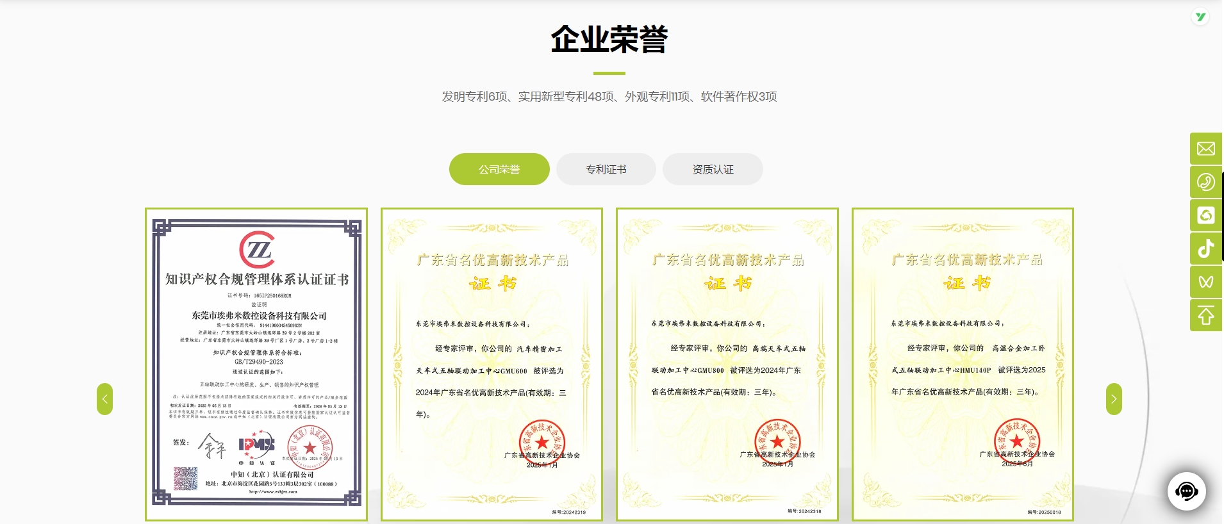Open the HMU140P high-tech product certificate
1224x524 pixels.
coord(963,364)
